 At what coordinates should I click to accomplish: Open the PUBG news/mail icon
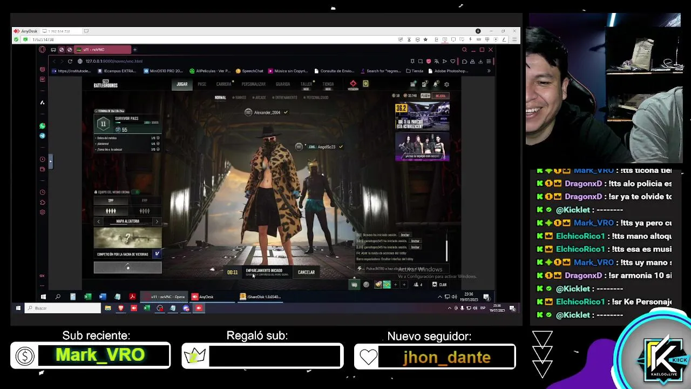pyautogui.click(x=413, y=84)
